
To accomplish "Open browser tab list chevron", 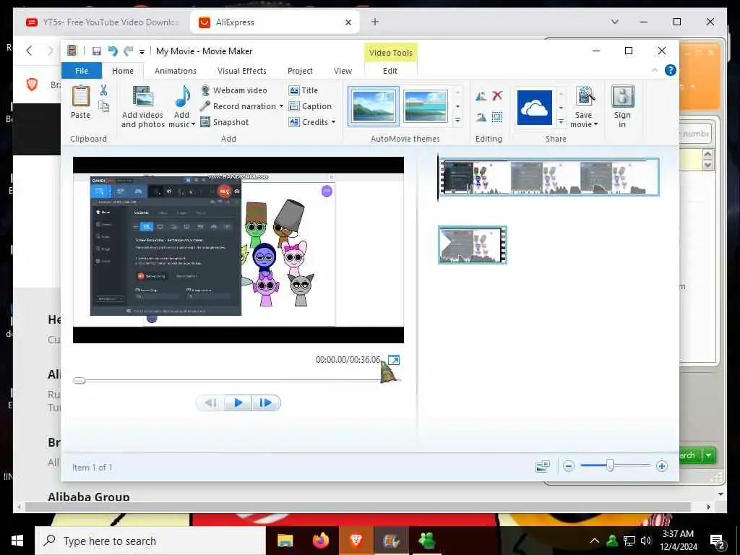I will pyautogui.click(x=614, y=22).
